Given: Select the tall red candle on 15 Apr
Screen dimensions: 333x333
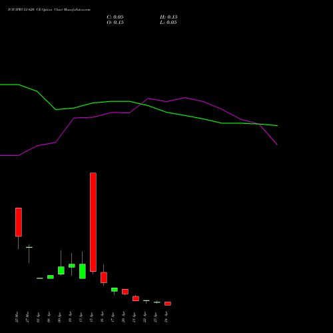Looking at the screenshot, I should [x=93, y=222].
